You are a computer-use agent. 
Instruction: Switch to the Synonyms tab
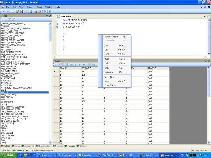pyautogui.click(x=28, y=146)
